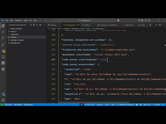This screenshot has height=124, width=166.
Task: Create a new file in Explorer
Action: pyautogui.click(x=31, y=25)
